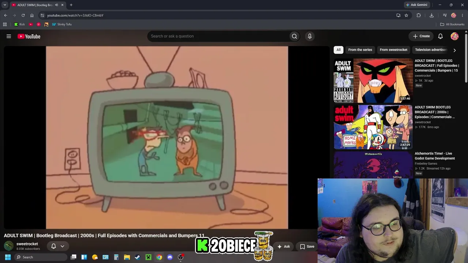Open the Apps grid in the bookmarks bar
The height and width of the screenshot is (263, 468).
[x=5, y=24]
